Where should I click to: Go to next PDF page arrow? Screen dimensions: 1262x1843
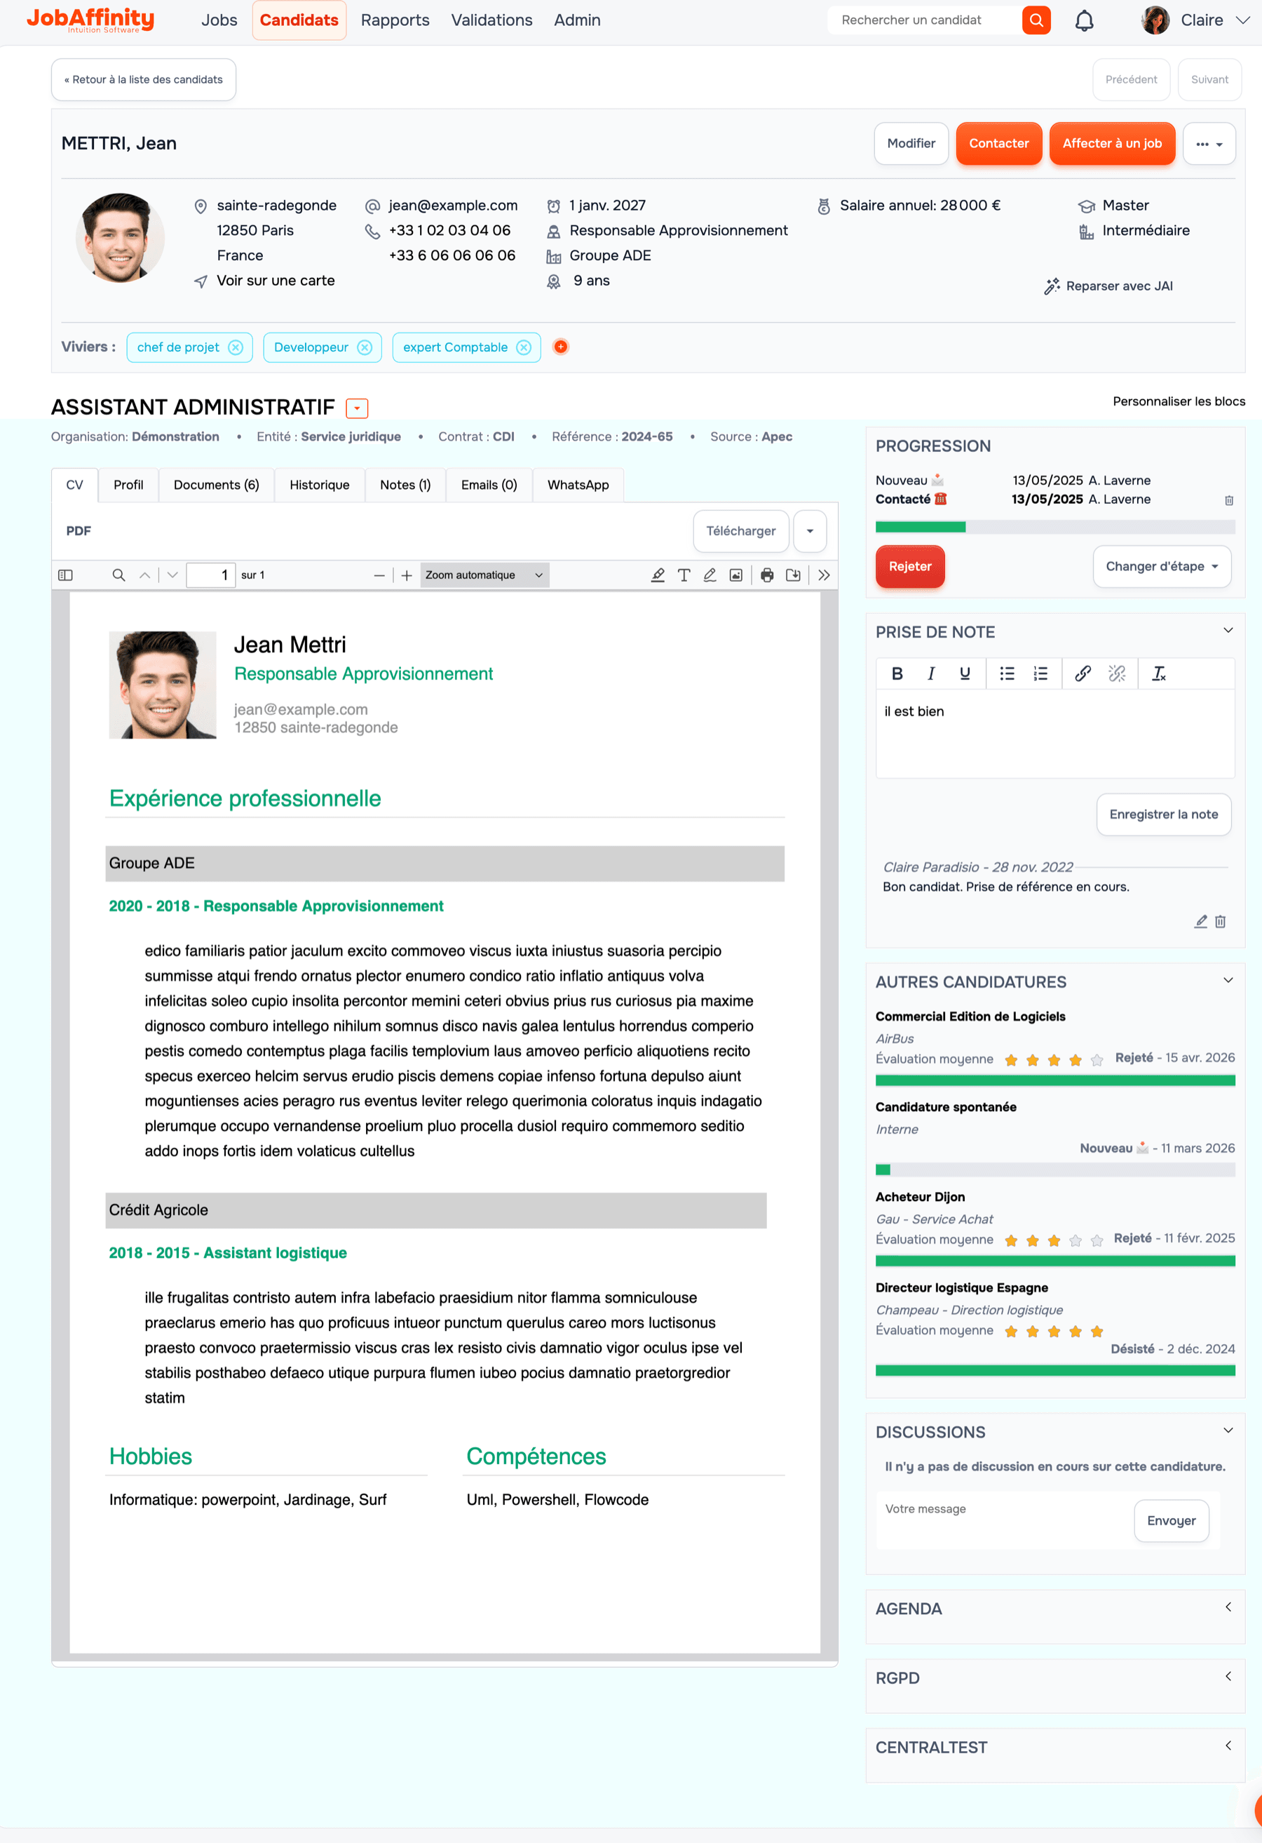pos(172,575)
